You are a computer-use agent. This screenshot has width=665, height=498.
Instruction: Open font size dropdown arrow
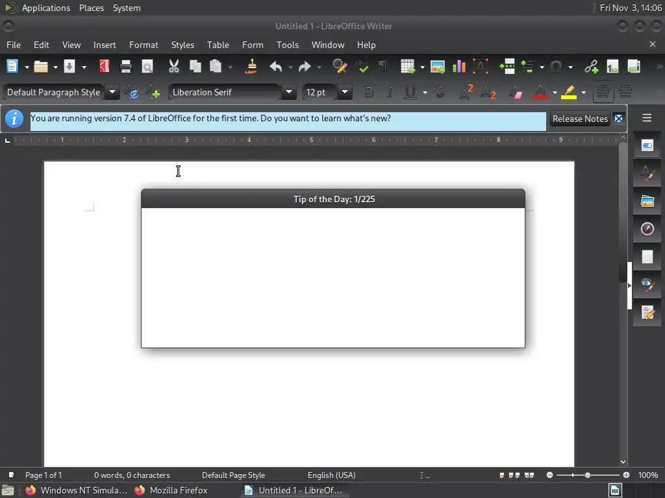tap(345, 92)
